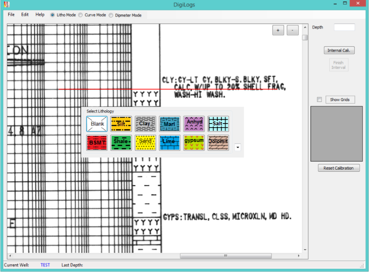Expand more lithology options with the side arrow
The height and width of the screenshot is (272, 369).
pos(237,147)
